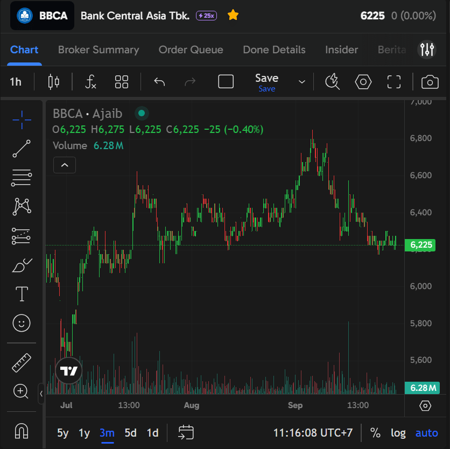Switch to the Broker Summary tab
450x449 pixels.
coord(99,50)
